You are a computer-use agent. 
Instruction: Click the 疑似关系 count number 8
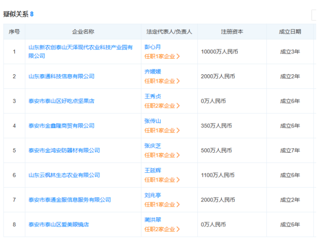pos(32,14)
